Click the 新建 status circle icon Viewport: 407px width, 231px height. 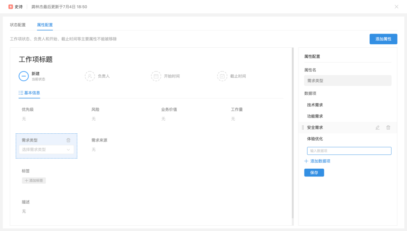pyautogui.click(x=24, y=76)
